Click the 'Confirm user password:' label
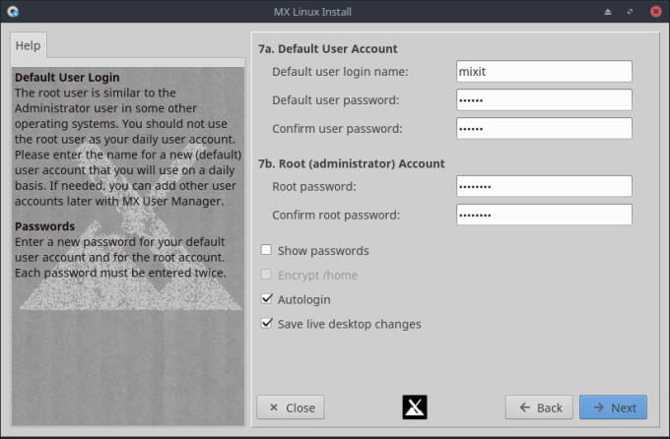The height and width of the screenshot is (439, 670). tap(338, 129)
